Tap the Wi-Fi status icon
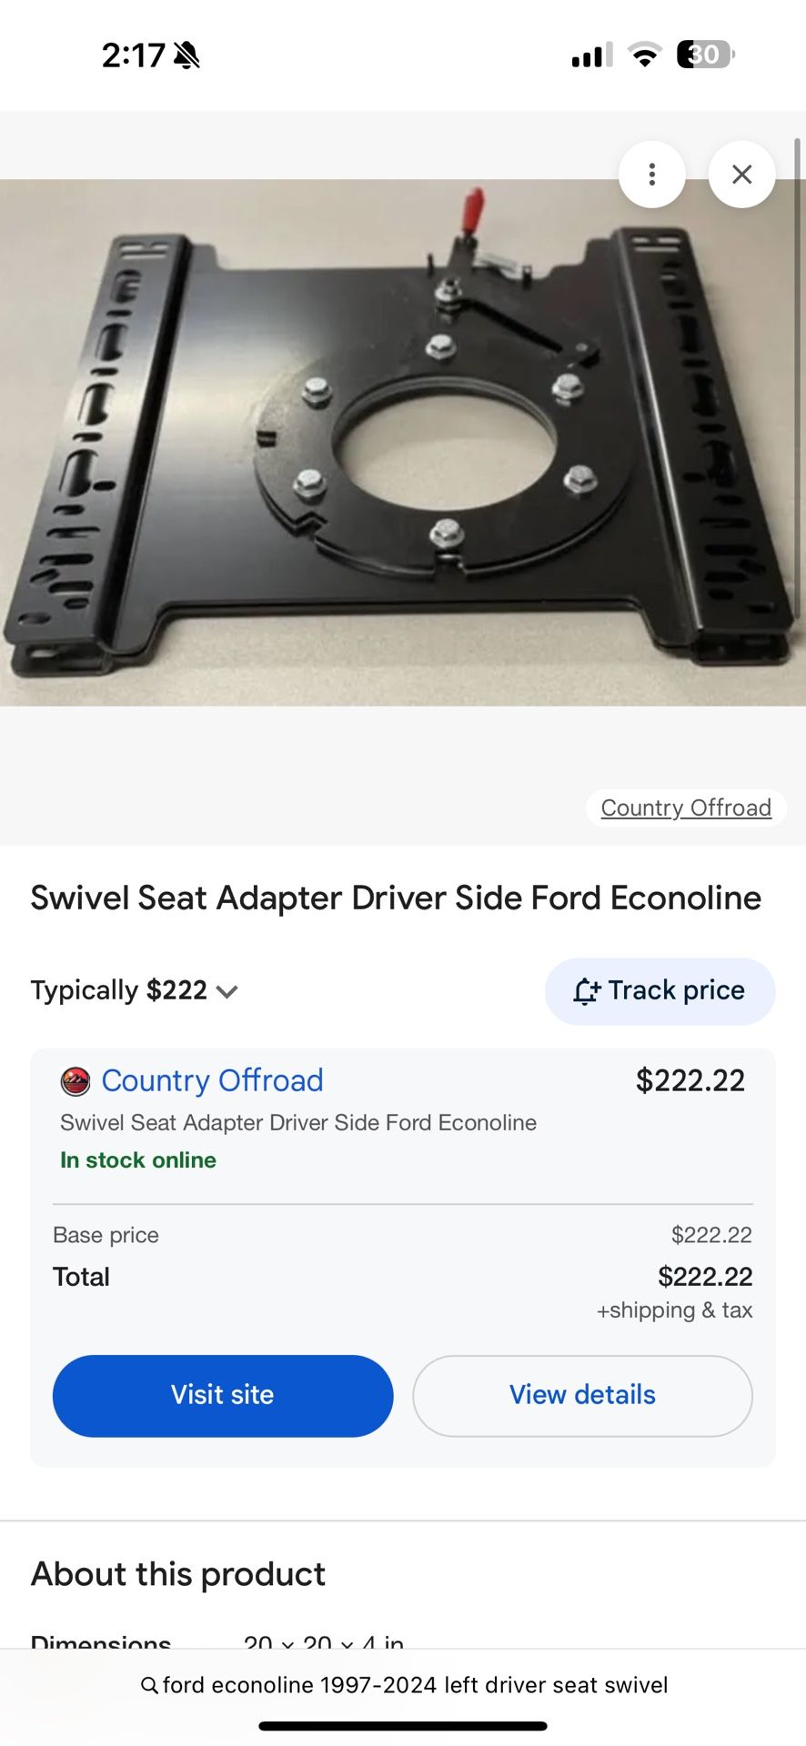Viewport: 806px width, 1746px height. point(644,55)
